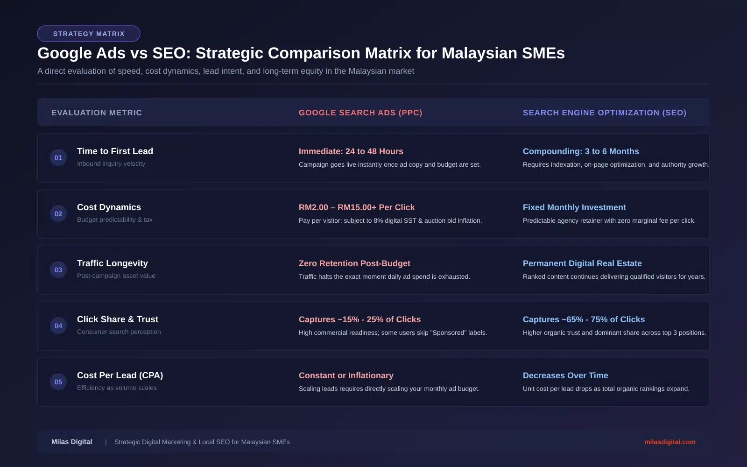The width and height of the screenshot is (747, 467).
Task: Click 'Captures ~15% - 25% of Clicks'
Action: pos(359,319)
